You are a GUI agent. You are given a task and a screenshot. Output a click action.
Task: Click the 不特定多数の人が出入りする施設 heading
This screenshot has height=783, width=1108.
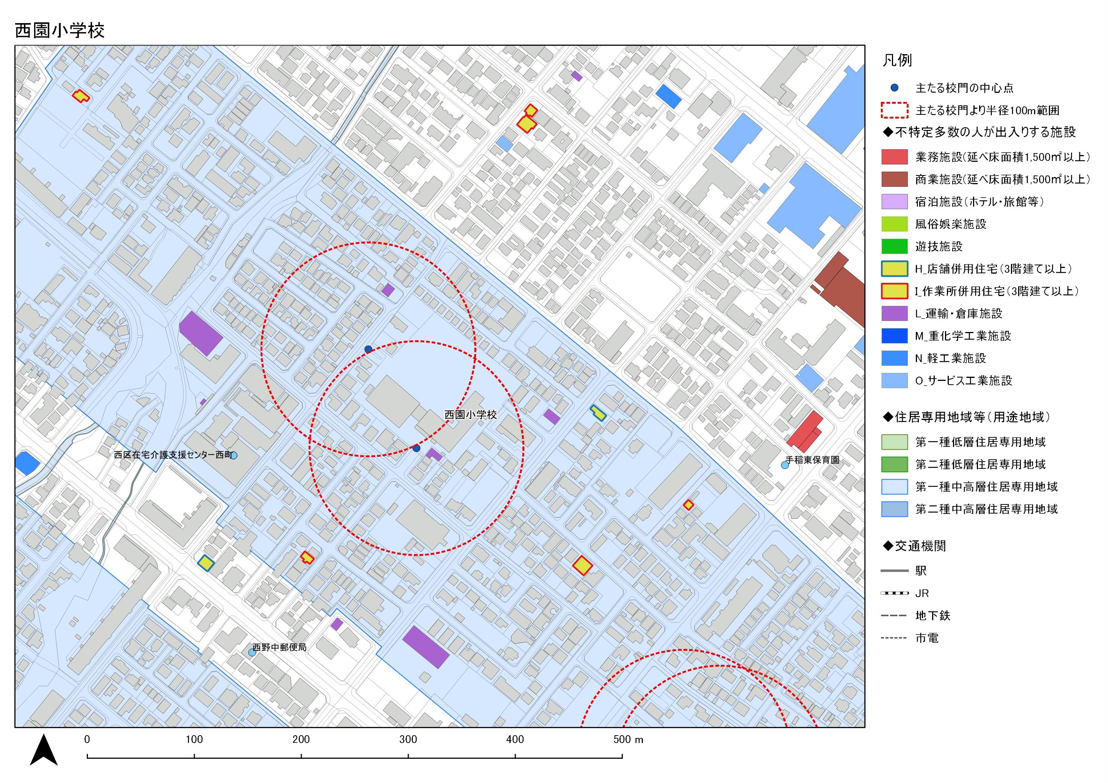[x=979, y=132]
